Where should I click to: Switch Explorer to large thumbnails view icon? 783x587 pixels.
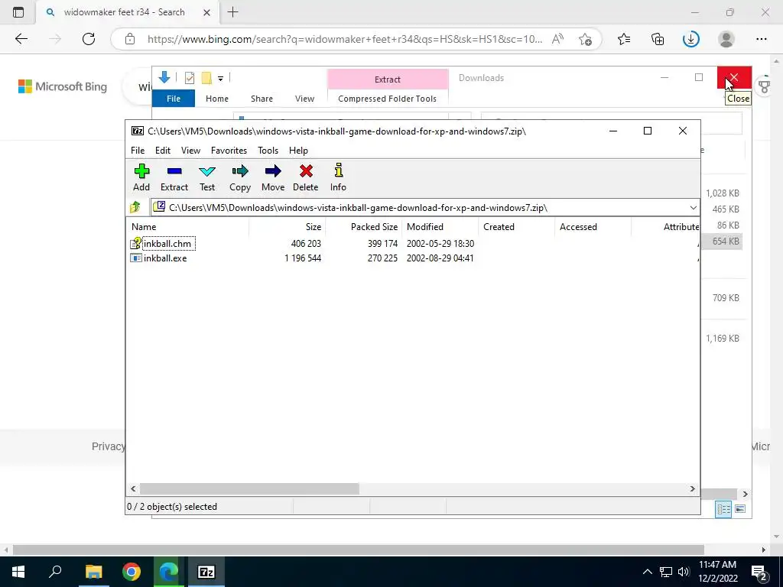click(x=740, y=508)
